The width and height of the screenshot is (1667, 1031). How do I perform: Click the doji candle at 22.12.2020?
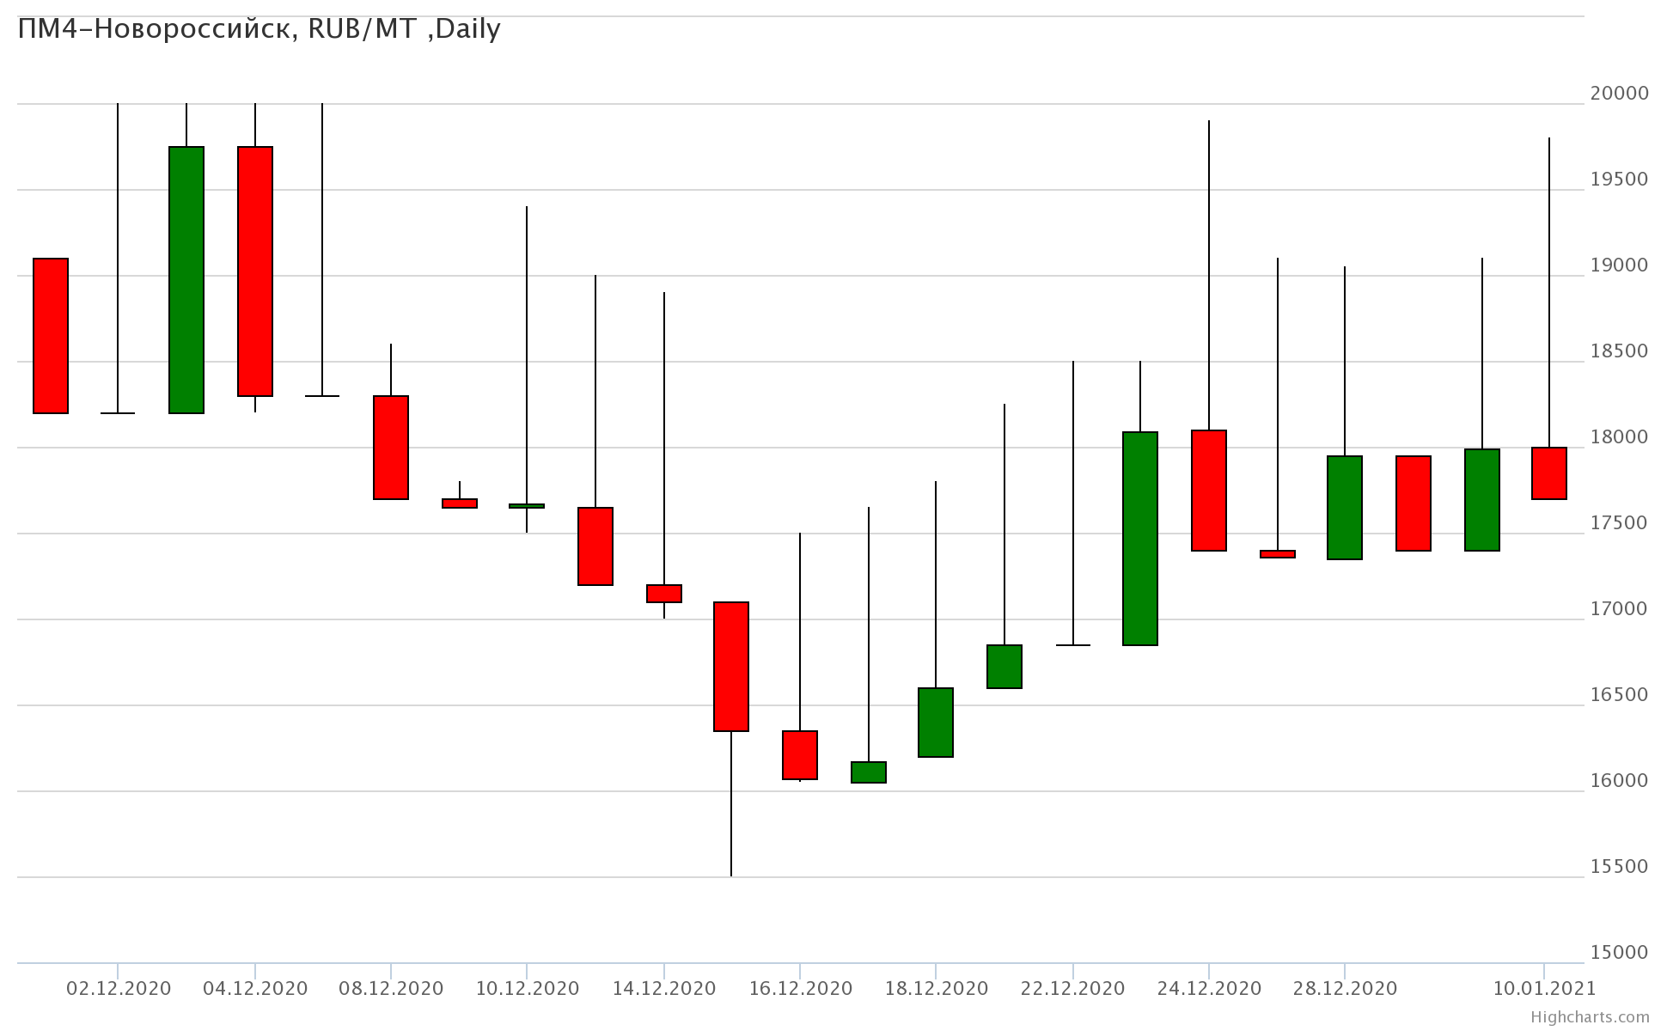(x=1073, y=644)
